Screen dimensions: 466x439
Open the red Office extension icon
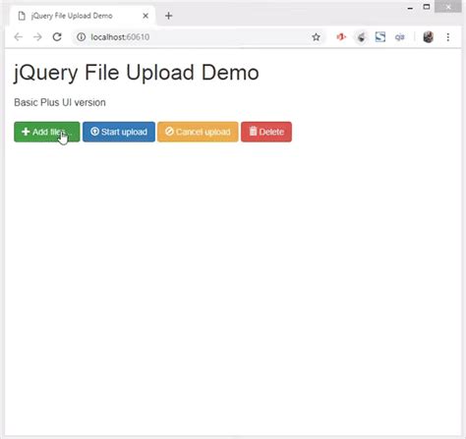(341, 37)
